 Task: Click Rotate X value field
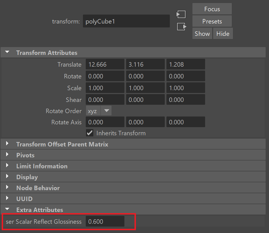point(105,76)
